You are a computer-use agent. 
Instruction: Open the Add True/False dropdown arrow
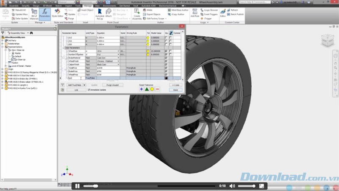point(84,85)
